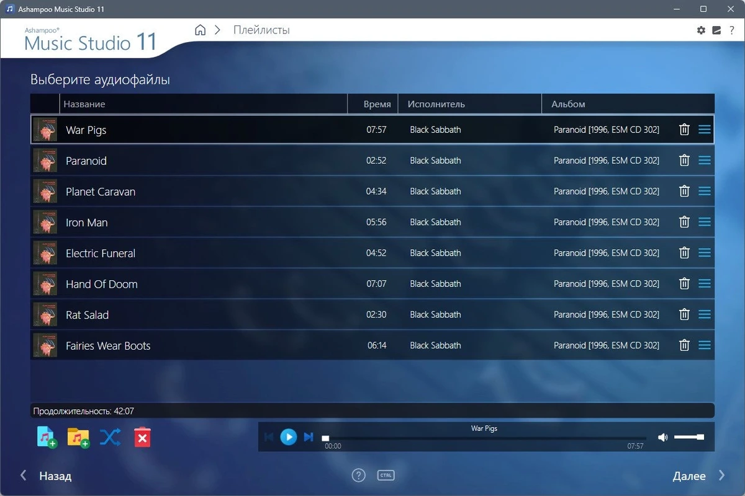Select the Rat Salad track title
Screen dimensions: 745x496
[88, 315]
